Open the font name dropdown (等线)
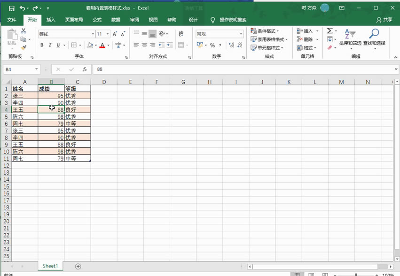This screenshot has width=400, height=276. pyautogui.click(x=92, y=33)
